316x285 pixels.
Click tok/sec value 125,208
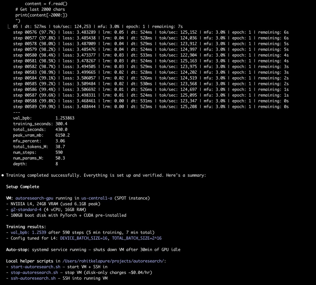188,107
